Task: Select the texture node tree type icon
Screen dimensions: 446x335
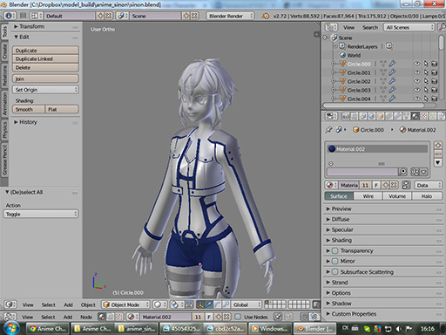Action: [119, 317]
